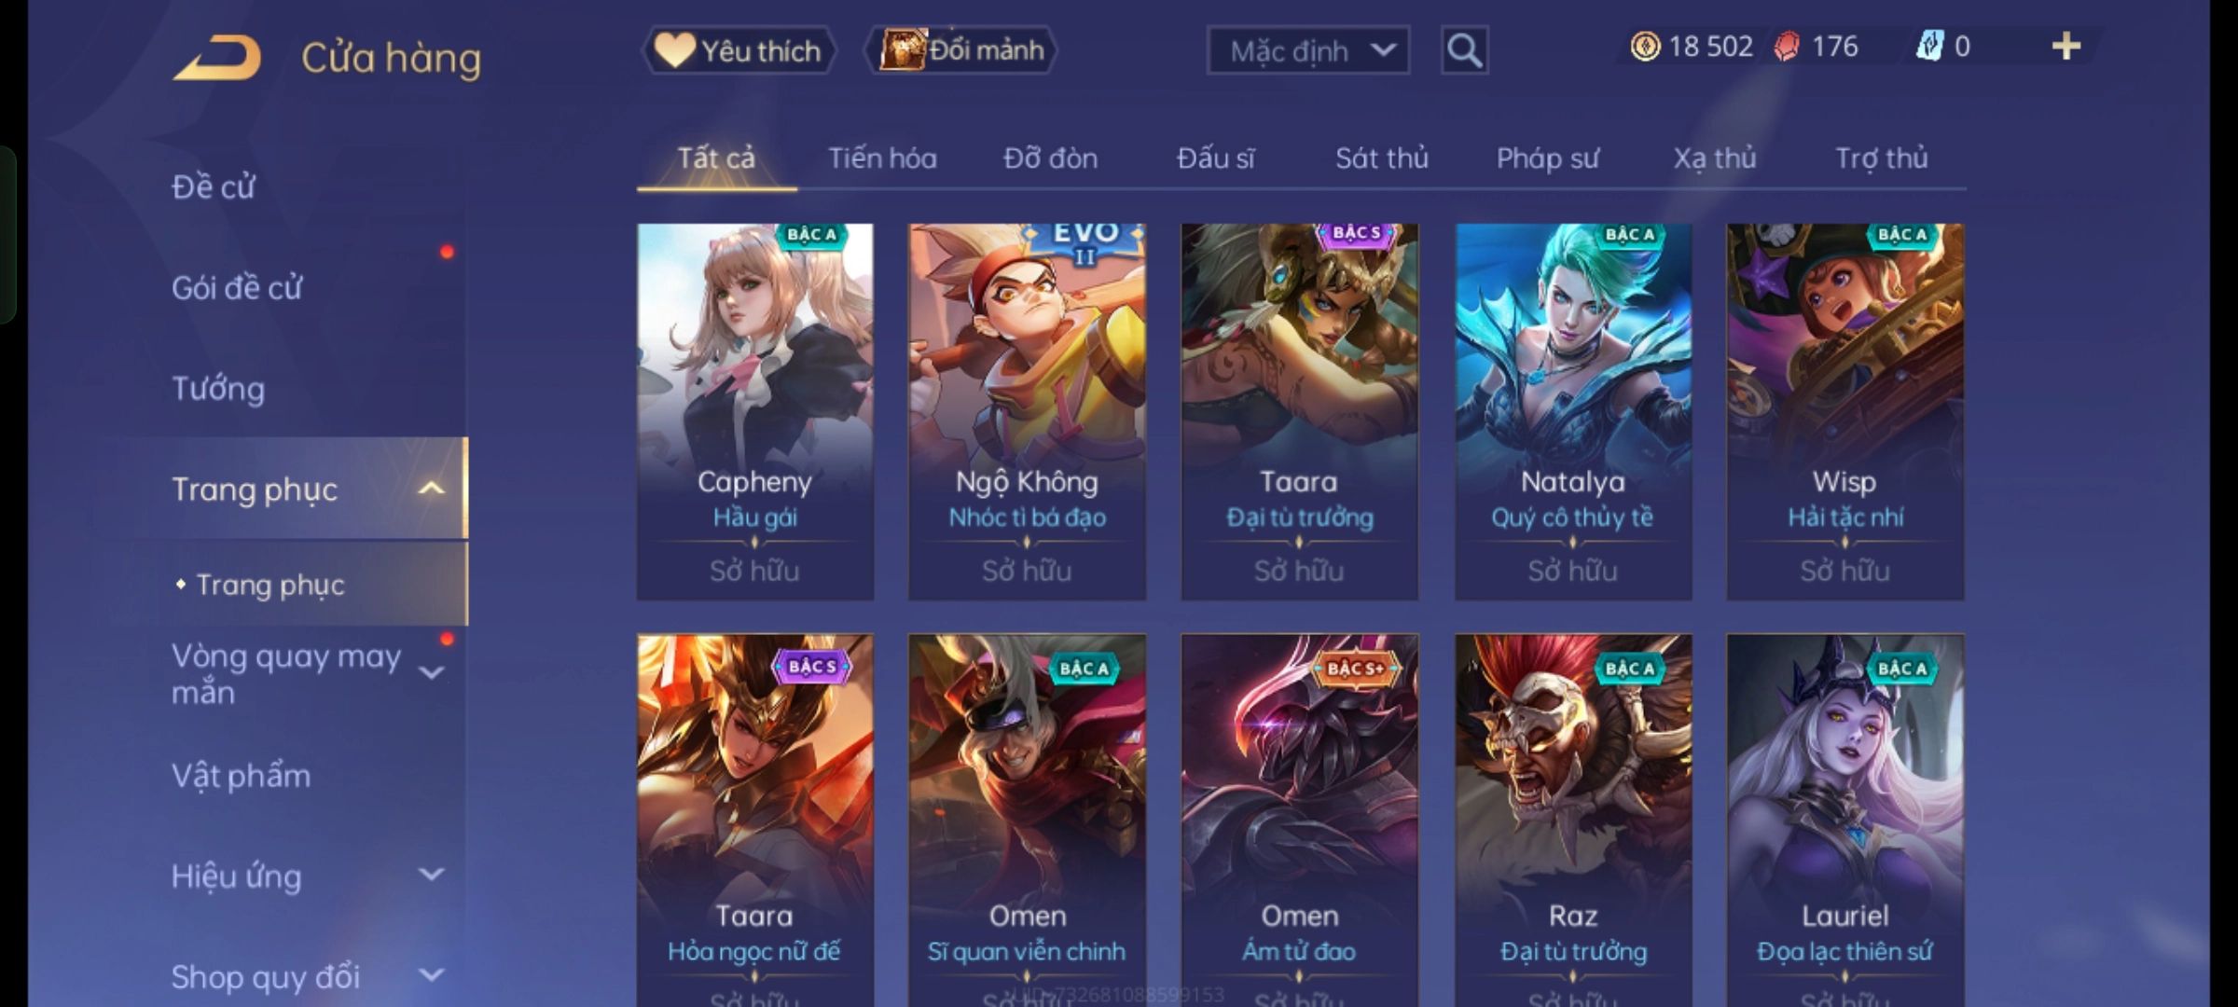Expand the Shop quy đổi section
This screenshot has width=2238, height=1007.
[431, 975]
